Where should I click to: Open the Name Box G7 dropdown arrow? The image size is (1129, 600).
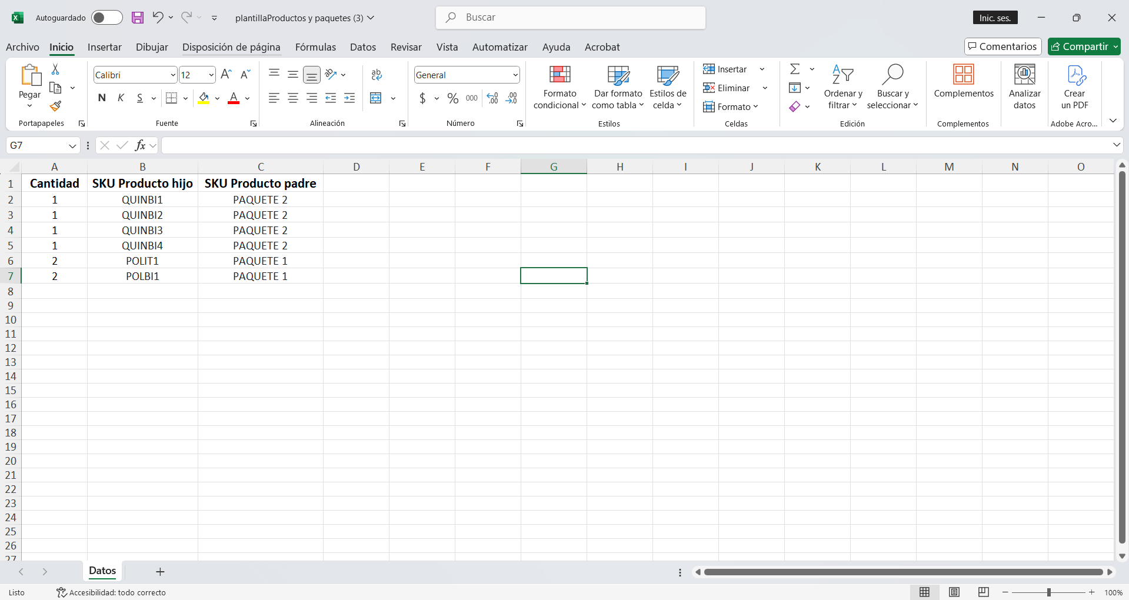tap(72, 146)
